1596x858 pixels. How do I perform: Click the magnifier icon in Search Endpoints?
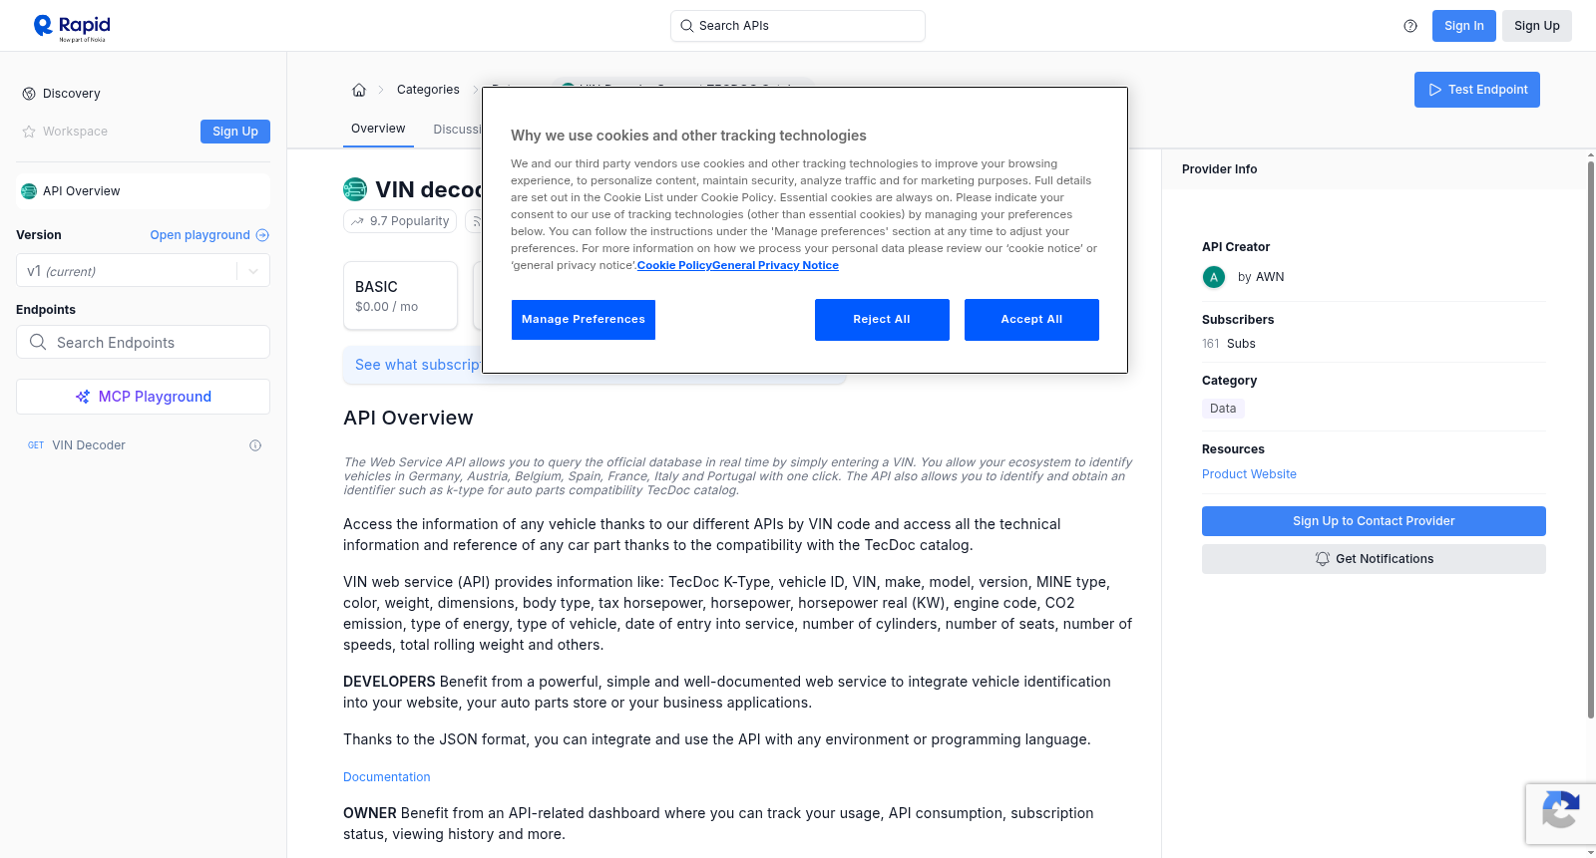(x=38, y=342)
